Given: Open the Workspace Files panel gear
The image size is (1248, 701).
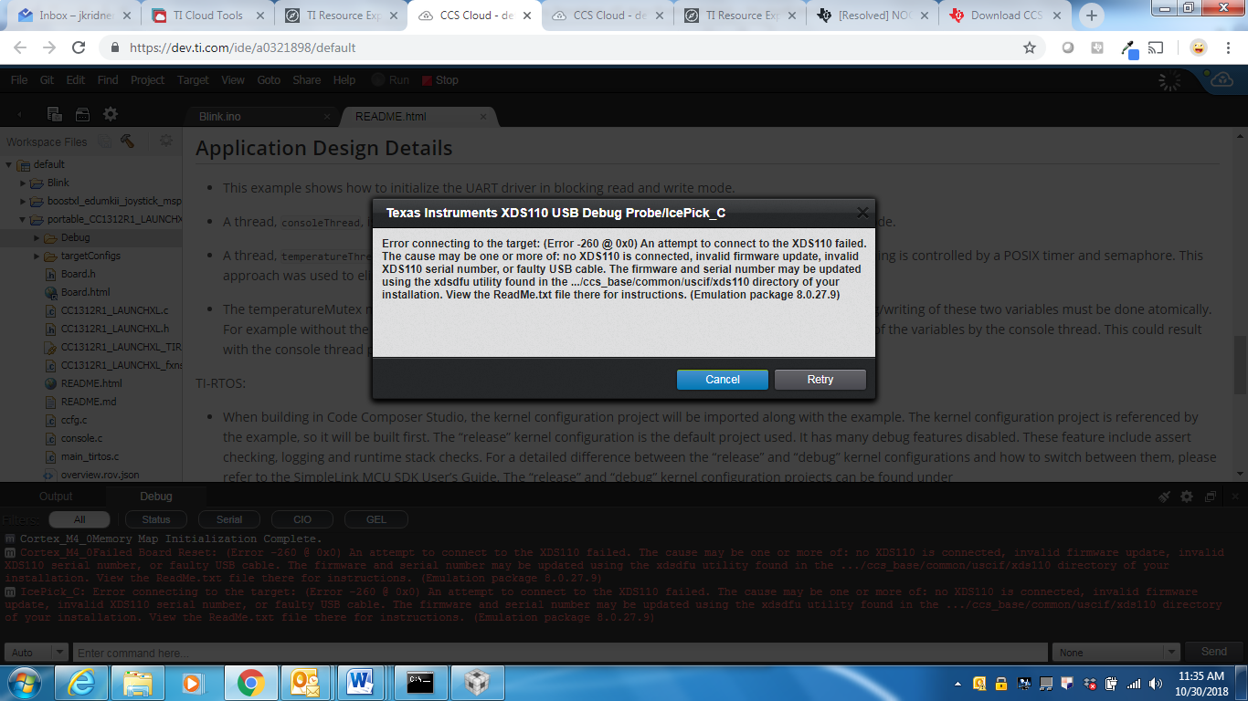Looking at the screenshot, I should pos(166,141).
